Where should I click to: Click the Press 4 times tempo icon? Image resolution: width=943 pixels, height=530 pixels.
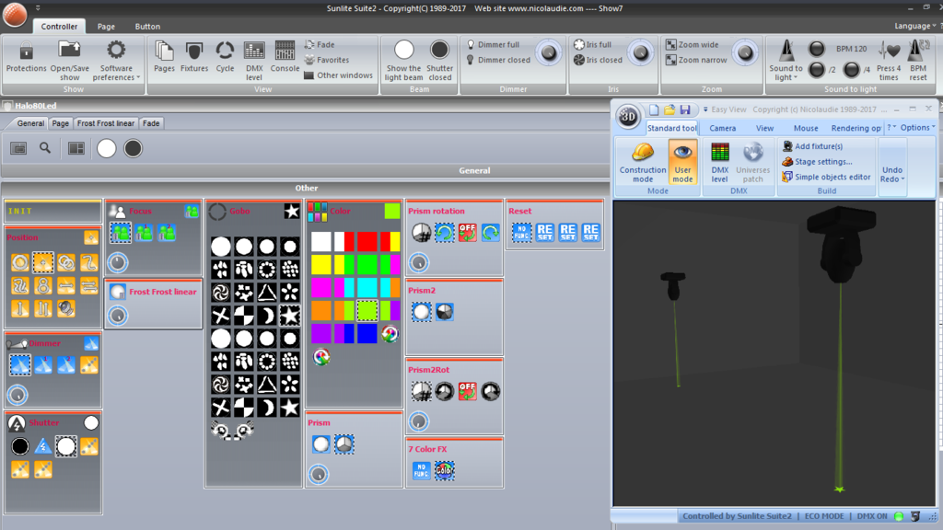pyautogui.click(x=889, y=60)
